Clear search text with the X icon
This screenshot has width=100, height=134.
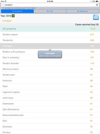97,5
